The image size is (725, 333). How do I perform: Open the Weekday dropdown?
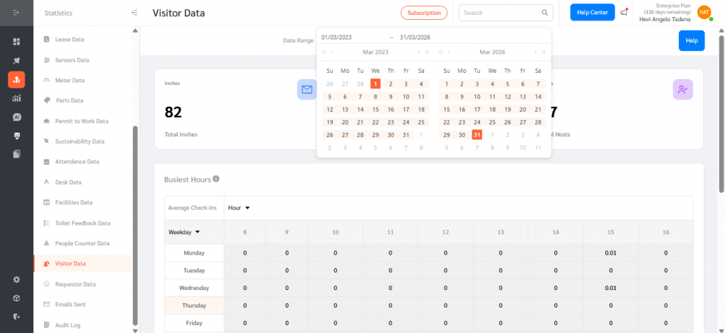(184, 232)
